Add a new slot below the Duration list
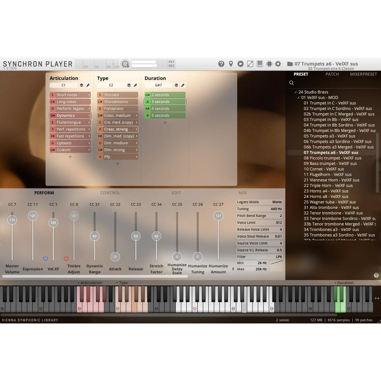 [165, 122]
